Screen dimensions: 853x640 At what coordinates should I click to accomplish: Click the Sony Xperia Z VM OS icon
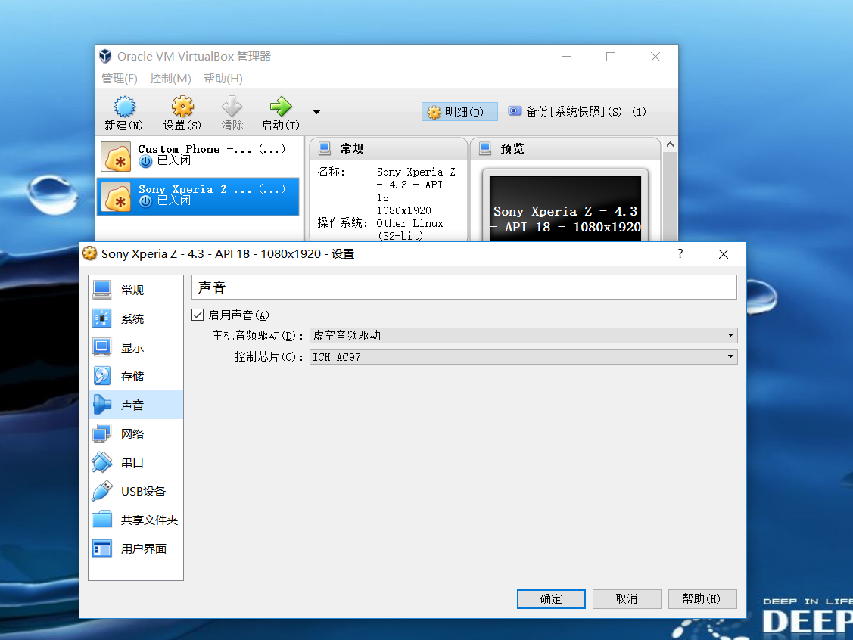point(116,197)
